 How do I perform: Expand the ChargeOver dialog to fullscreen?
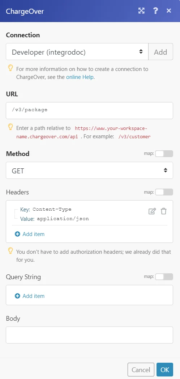pyautogui.click(x=141, y=10)
